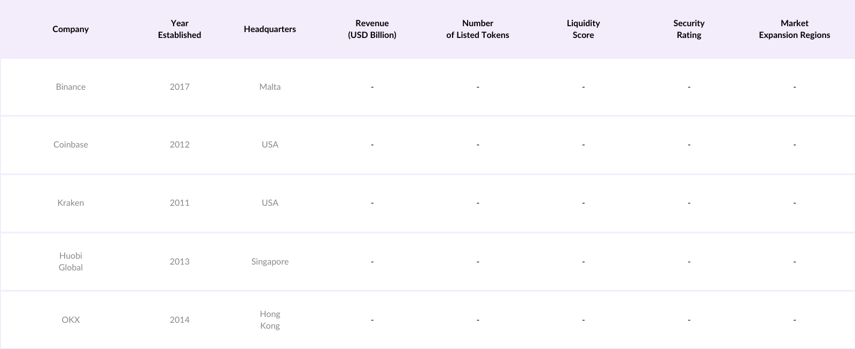Click the Security Rating column header
855x349 pixels.
click(x=689, y=29)
